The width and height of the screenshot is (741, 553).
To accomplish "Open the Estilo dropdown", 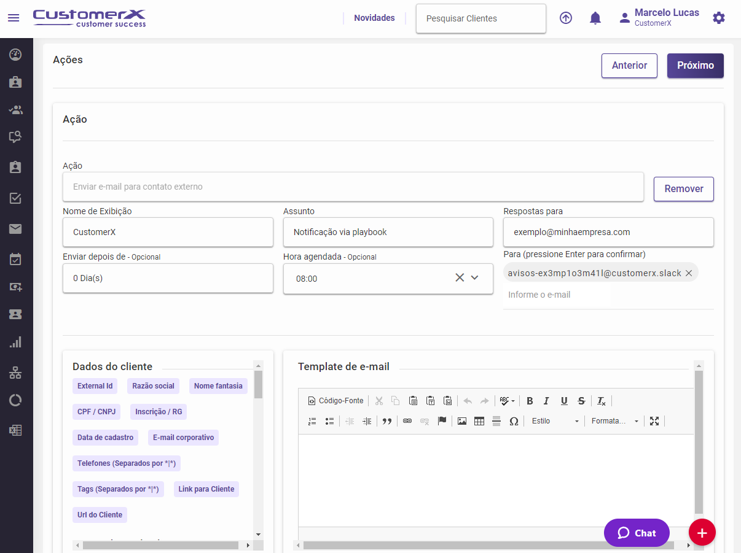I will coord(555,421).
